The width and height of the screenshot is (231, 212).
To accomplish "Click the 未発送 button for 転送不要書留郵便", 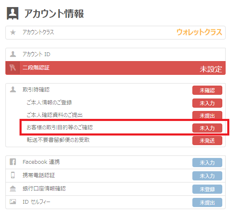I will (x=207, y=141).
